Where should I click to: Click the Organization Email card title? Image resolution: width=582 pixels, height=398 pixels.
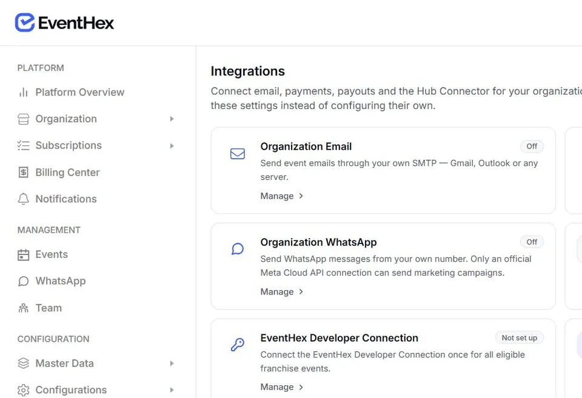pyautogui.click(x=306, y=147)
